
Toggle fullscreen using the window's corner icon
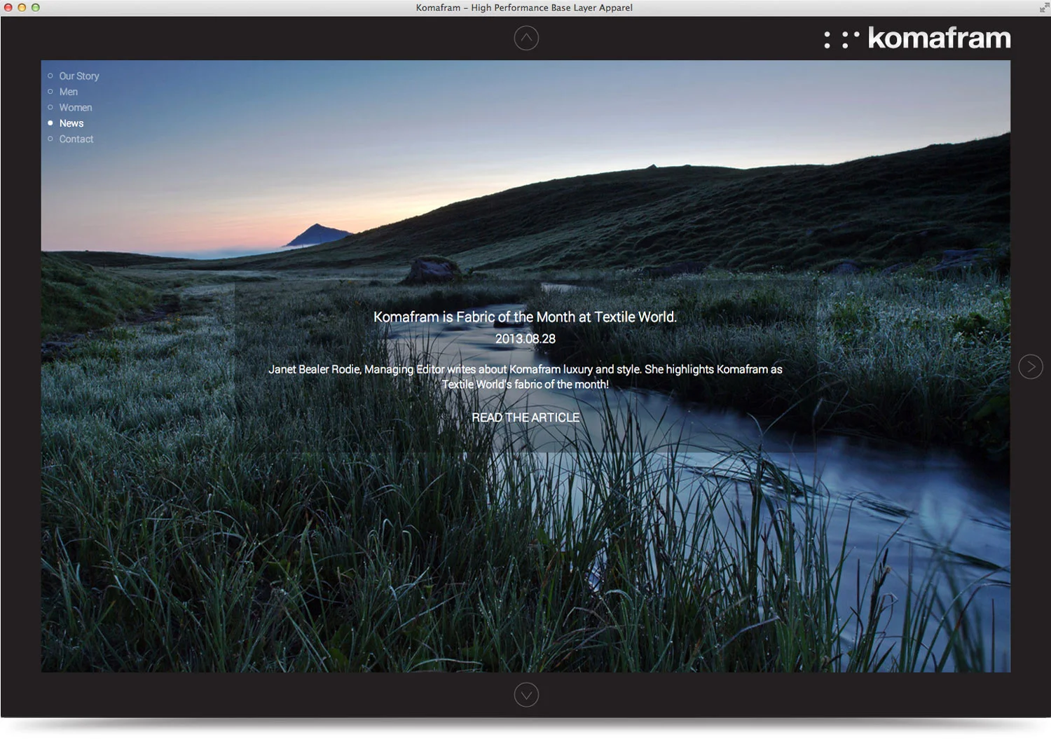1044,8
